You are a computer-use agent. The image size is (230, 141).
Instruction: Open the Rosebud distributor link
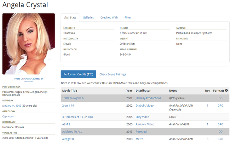141,131
